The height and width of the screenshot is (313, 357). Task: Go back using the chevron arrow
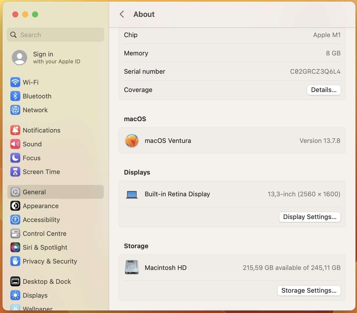pos(122,14)
